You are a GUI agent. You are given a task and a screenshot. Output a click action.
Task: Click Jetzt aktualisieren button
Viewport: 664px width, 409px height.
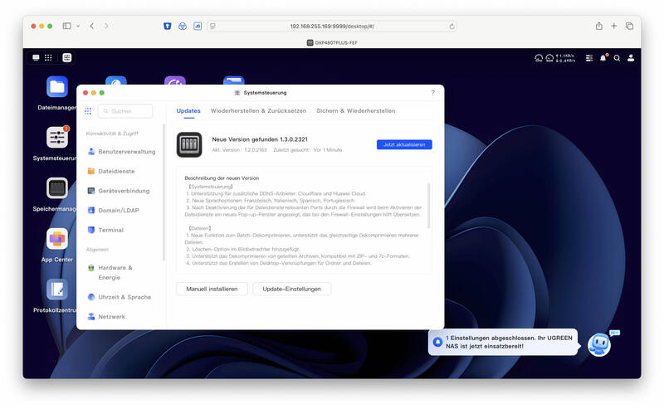point(404,144)
